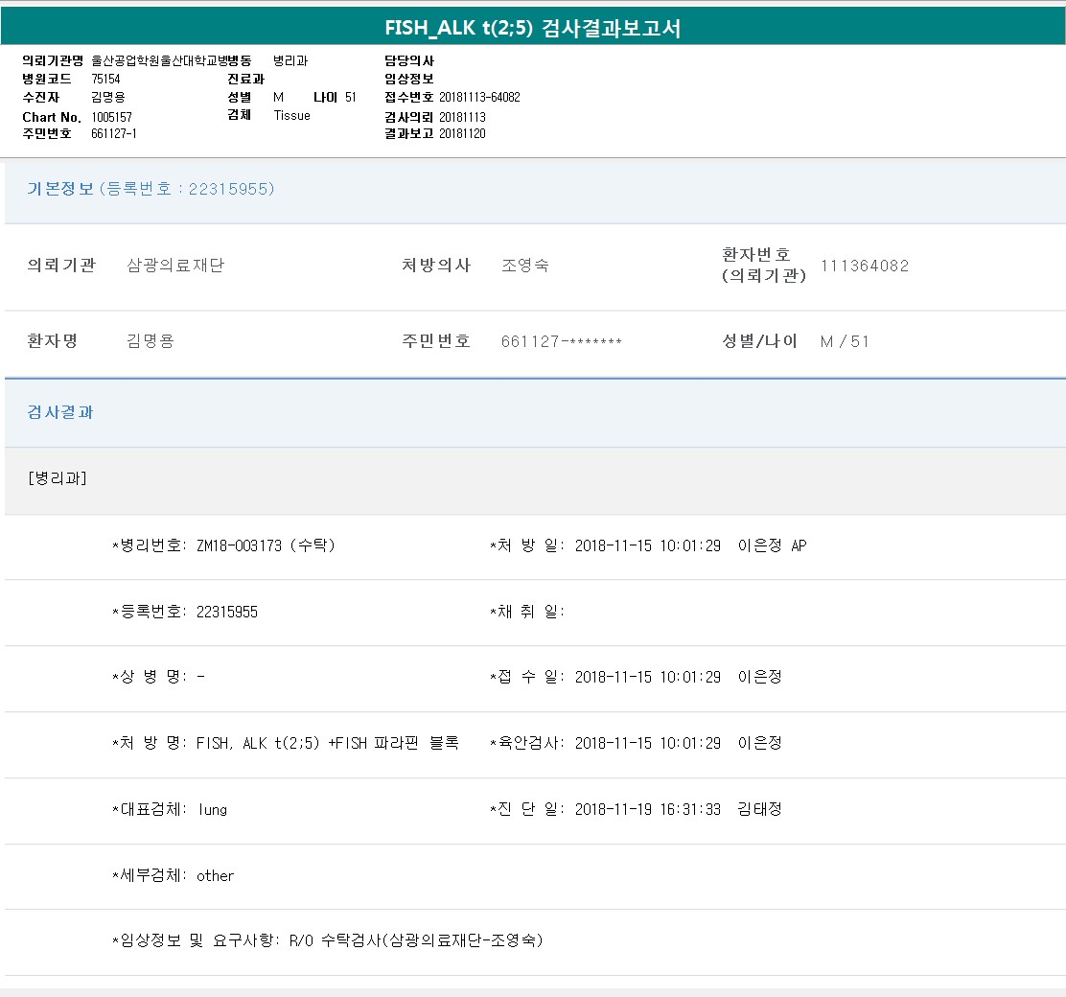This screenshot has width=1066, height=997.
Task: Click the 환자번호 value 111364082
Action: [864, 266]
